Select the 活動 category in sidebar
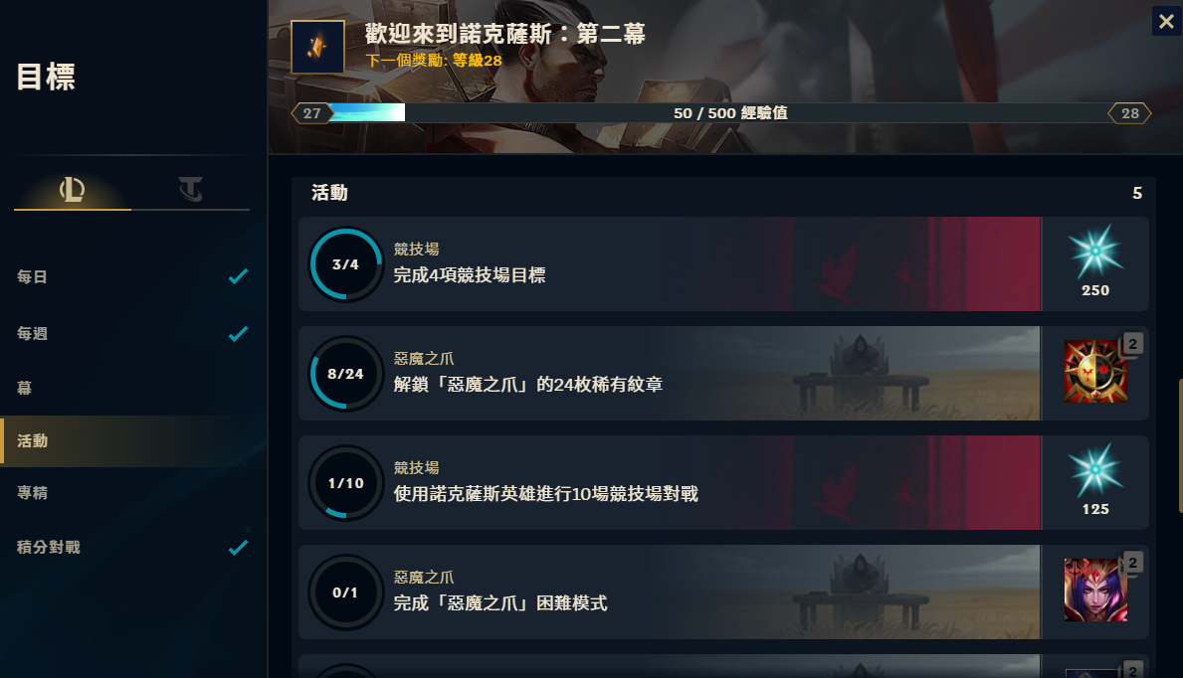Screen dimensions: 1183x678 point(132,440)
